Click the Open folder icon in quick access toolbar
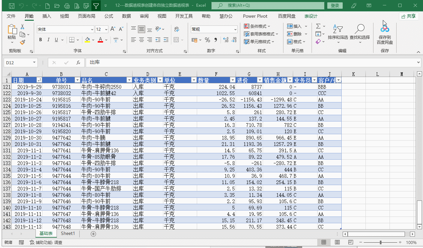Screen dimensions: 423x248 tap(57, 5)
